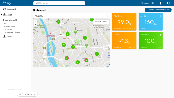This screenshot has width=174, height=98.
Task: Open options for Netzzähler sidebar item
Action: [29, 29]
